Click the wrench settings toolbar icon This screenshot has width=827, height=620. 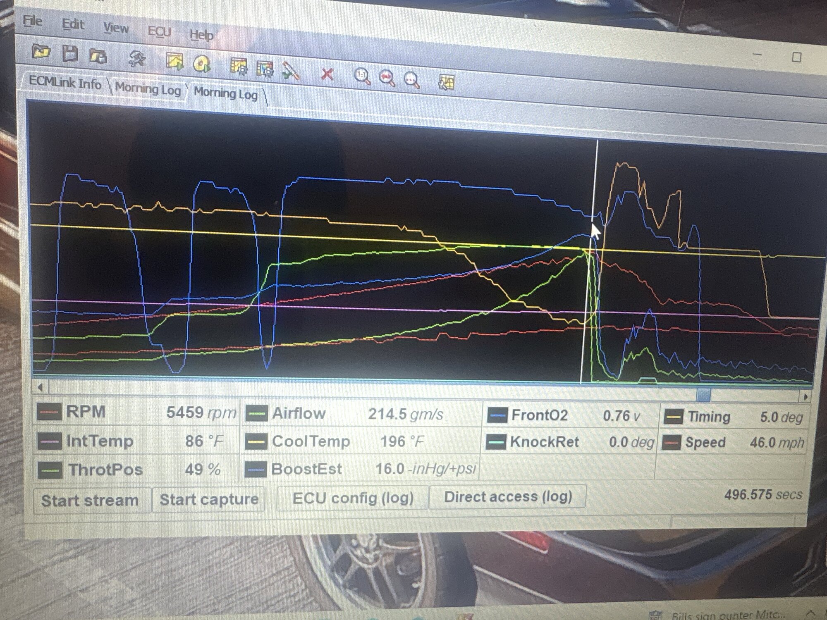136,59
